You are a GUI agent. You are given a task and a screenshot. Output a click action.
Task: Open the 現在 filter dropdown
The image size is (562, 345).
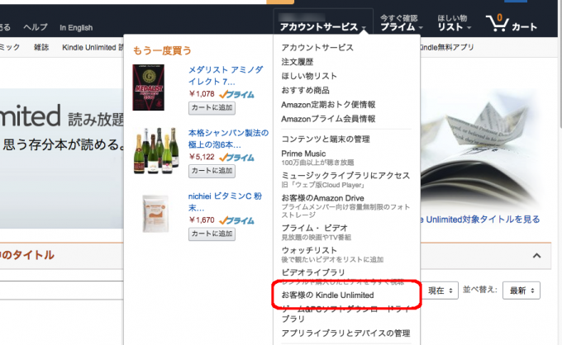[441, 291]
